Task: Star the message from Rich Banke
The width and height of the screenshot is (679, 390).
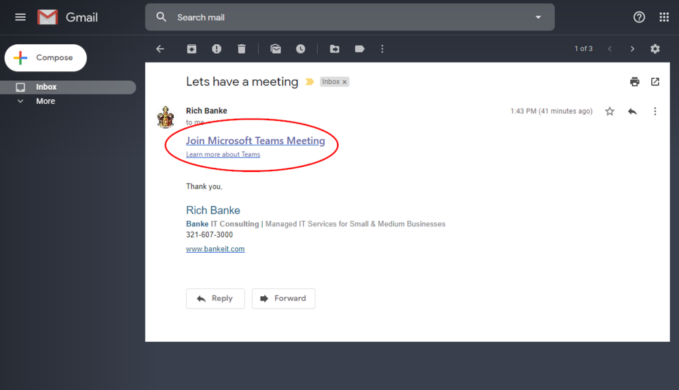Action: tap(610, 111)
